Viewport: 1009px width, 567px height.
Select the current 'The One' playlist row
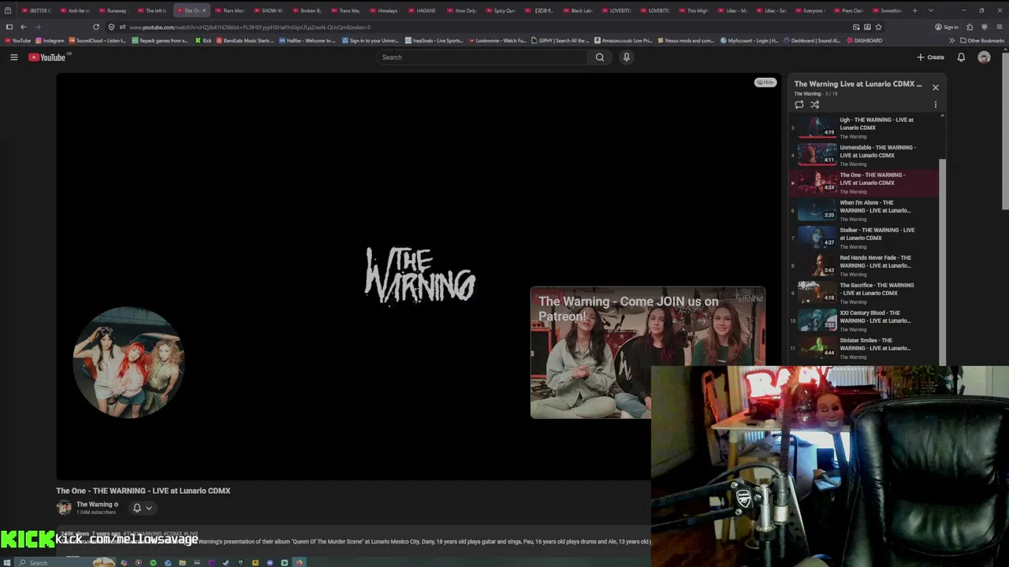pos(865,183)
